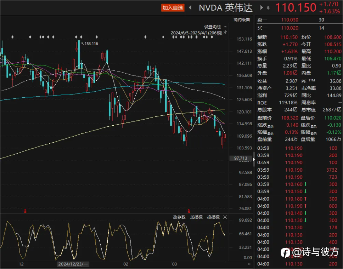Screen dimensions: 343x269
Task: Select the trade row priced 110.160
Action: coord(297,184)
